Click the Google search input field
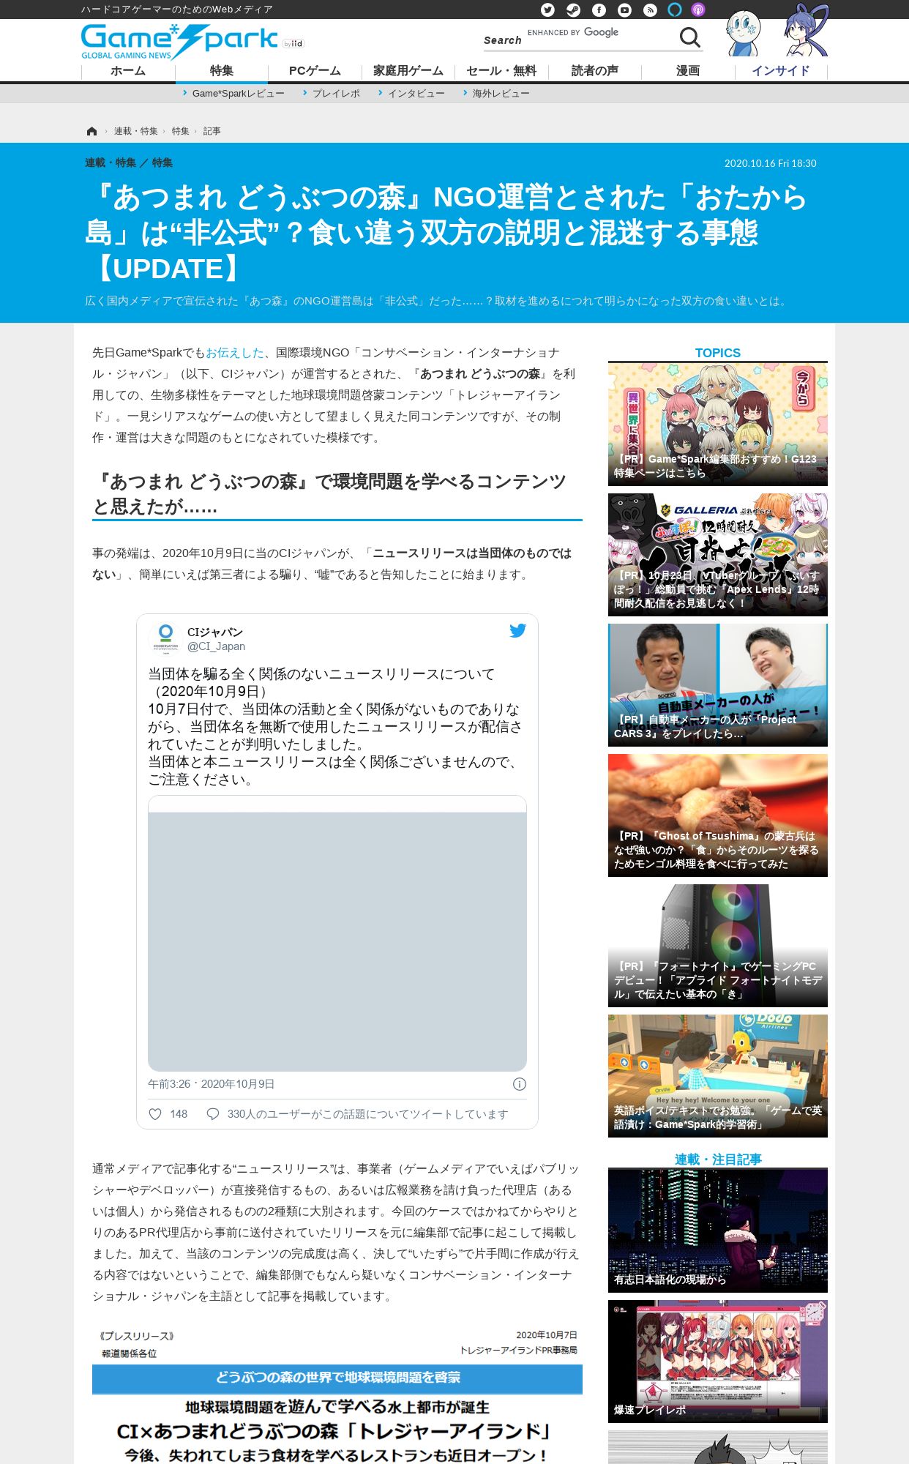 click(599, 33)
